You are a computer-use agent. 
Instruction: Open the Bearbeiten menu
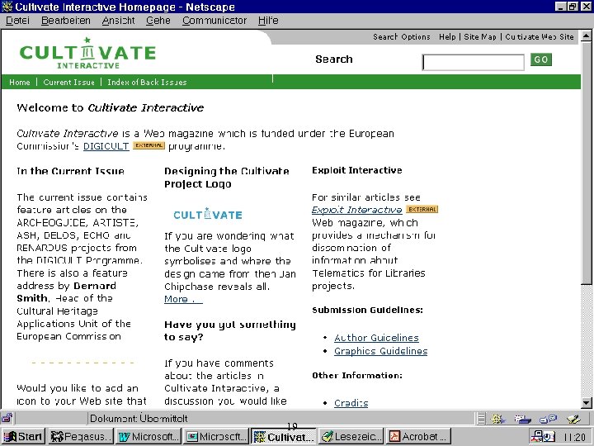(65, 21)
